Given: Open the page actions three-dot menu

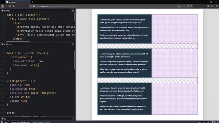Looking at the screenshot, I should pyautogui.click(x=185, y=6).
